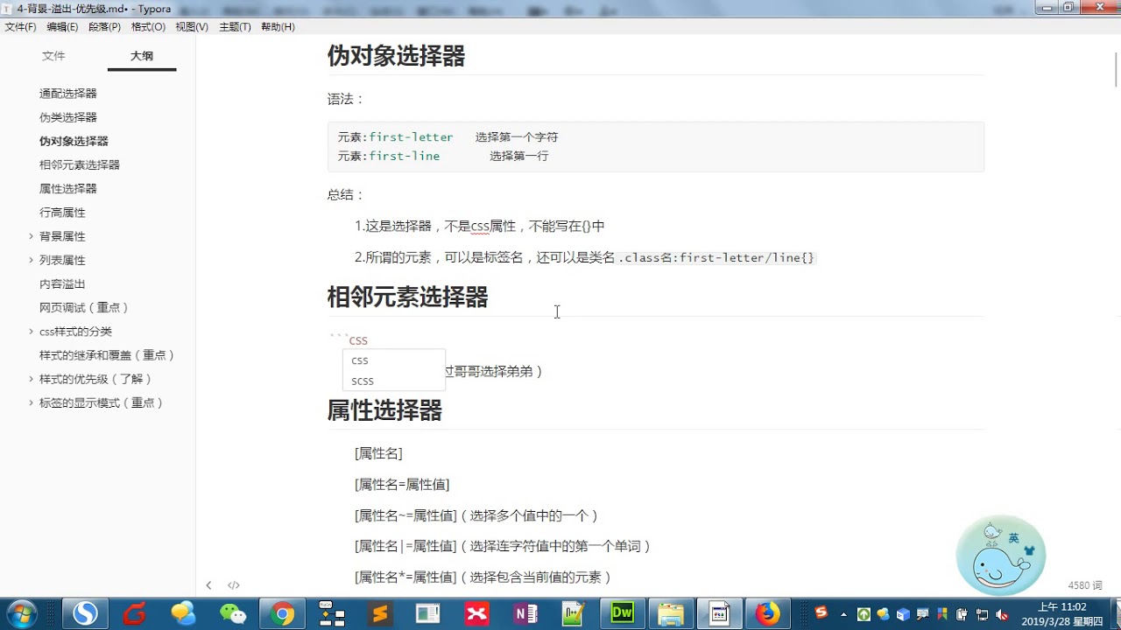Open Firefox from the taskbar

768,613
